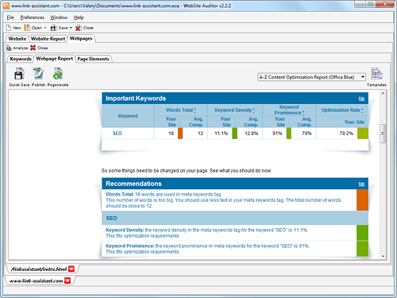Switch to the Keywords tab
This screenshot has width=397, height=298.
pos(21,59)
